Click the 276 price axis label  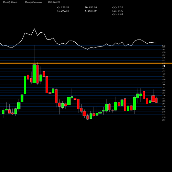click(x=164, y=107)
